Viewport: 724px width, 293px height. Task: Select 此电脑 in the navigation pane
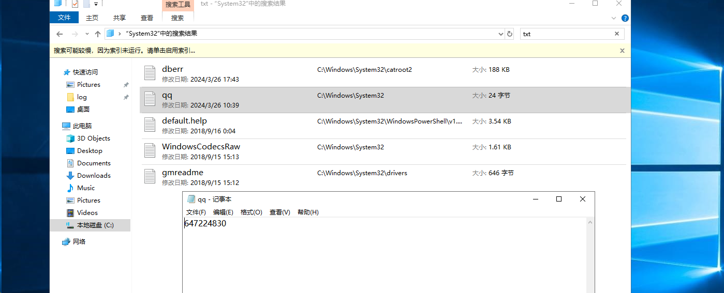(x=82, y=126)
